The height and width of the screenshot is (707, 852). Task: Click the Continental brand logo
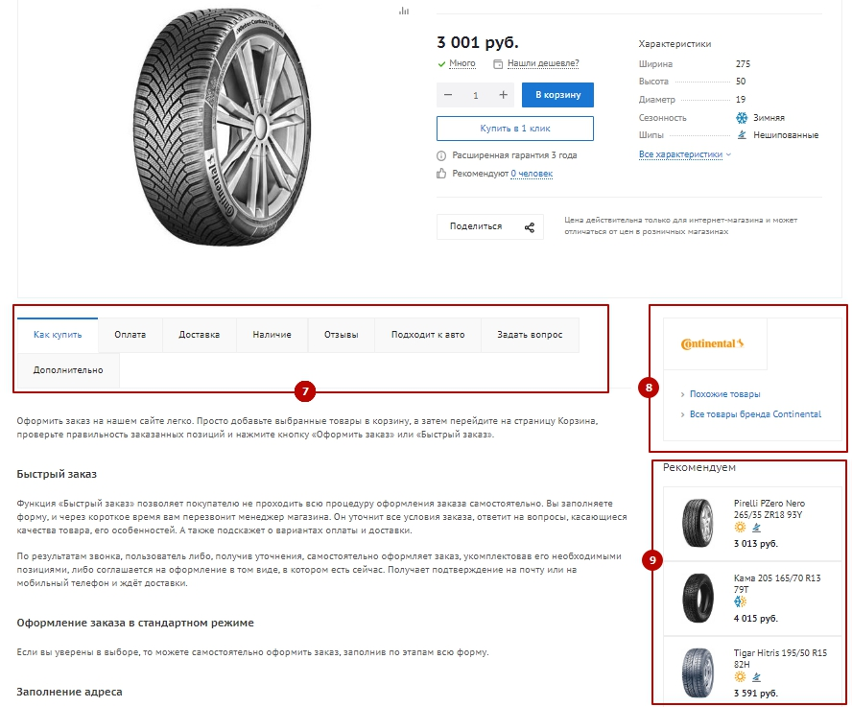pos(712,343)
